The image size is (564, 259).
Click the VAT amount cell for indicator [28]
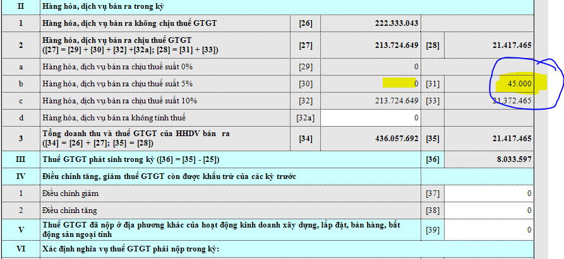click(x=489, y=45)
